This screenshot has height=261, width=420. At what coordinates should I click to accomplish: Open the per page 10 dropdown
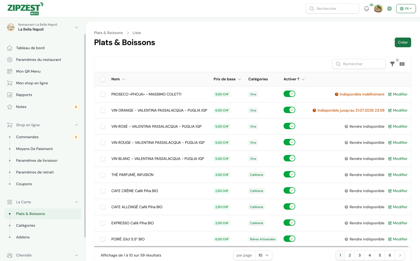pos(263,255)
